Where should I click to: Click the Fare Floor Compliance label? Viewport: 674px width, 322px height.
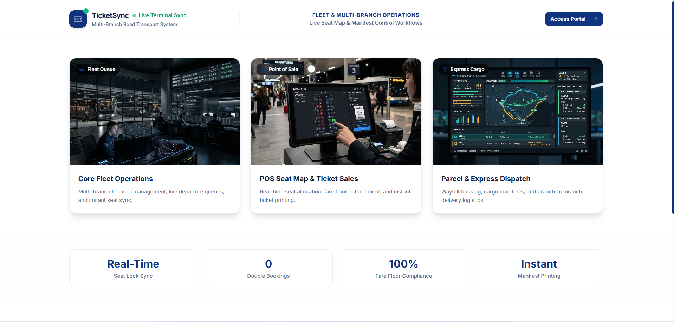click(x=404, y=276)
